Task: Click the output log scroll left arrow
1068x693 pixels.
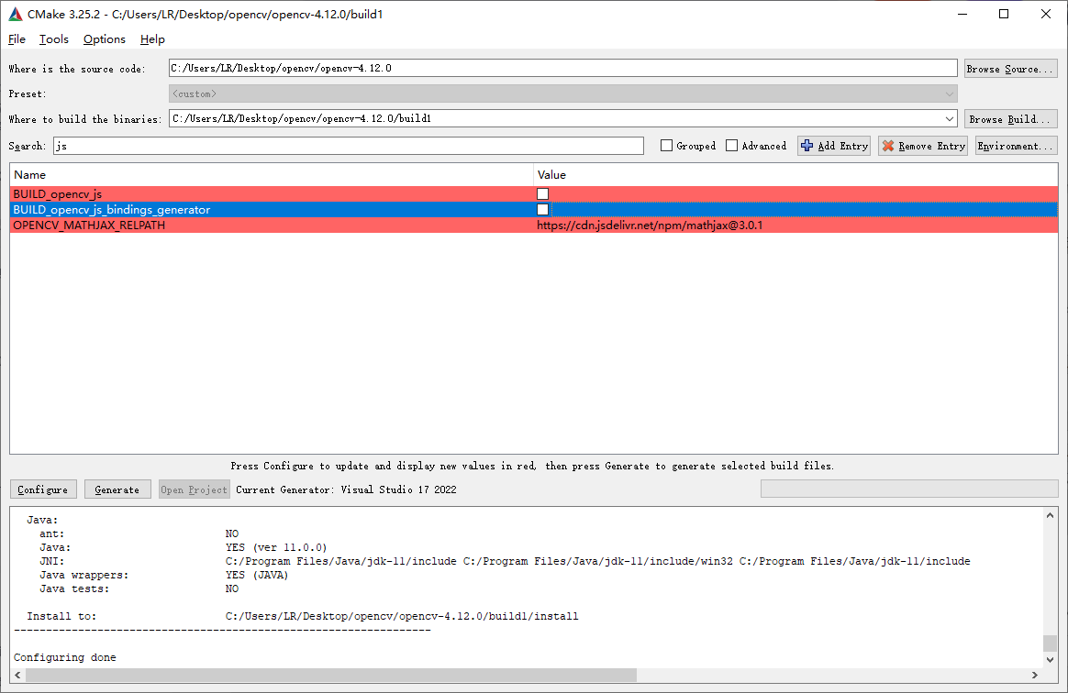Action: pos(17,675)
